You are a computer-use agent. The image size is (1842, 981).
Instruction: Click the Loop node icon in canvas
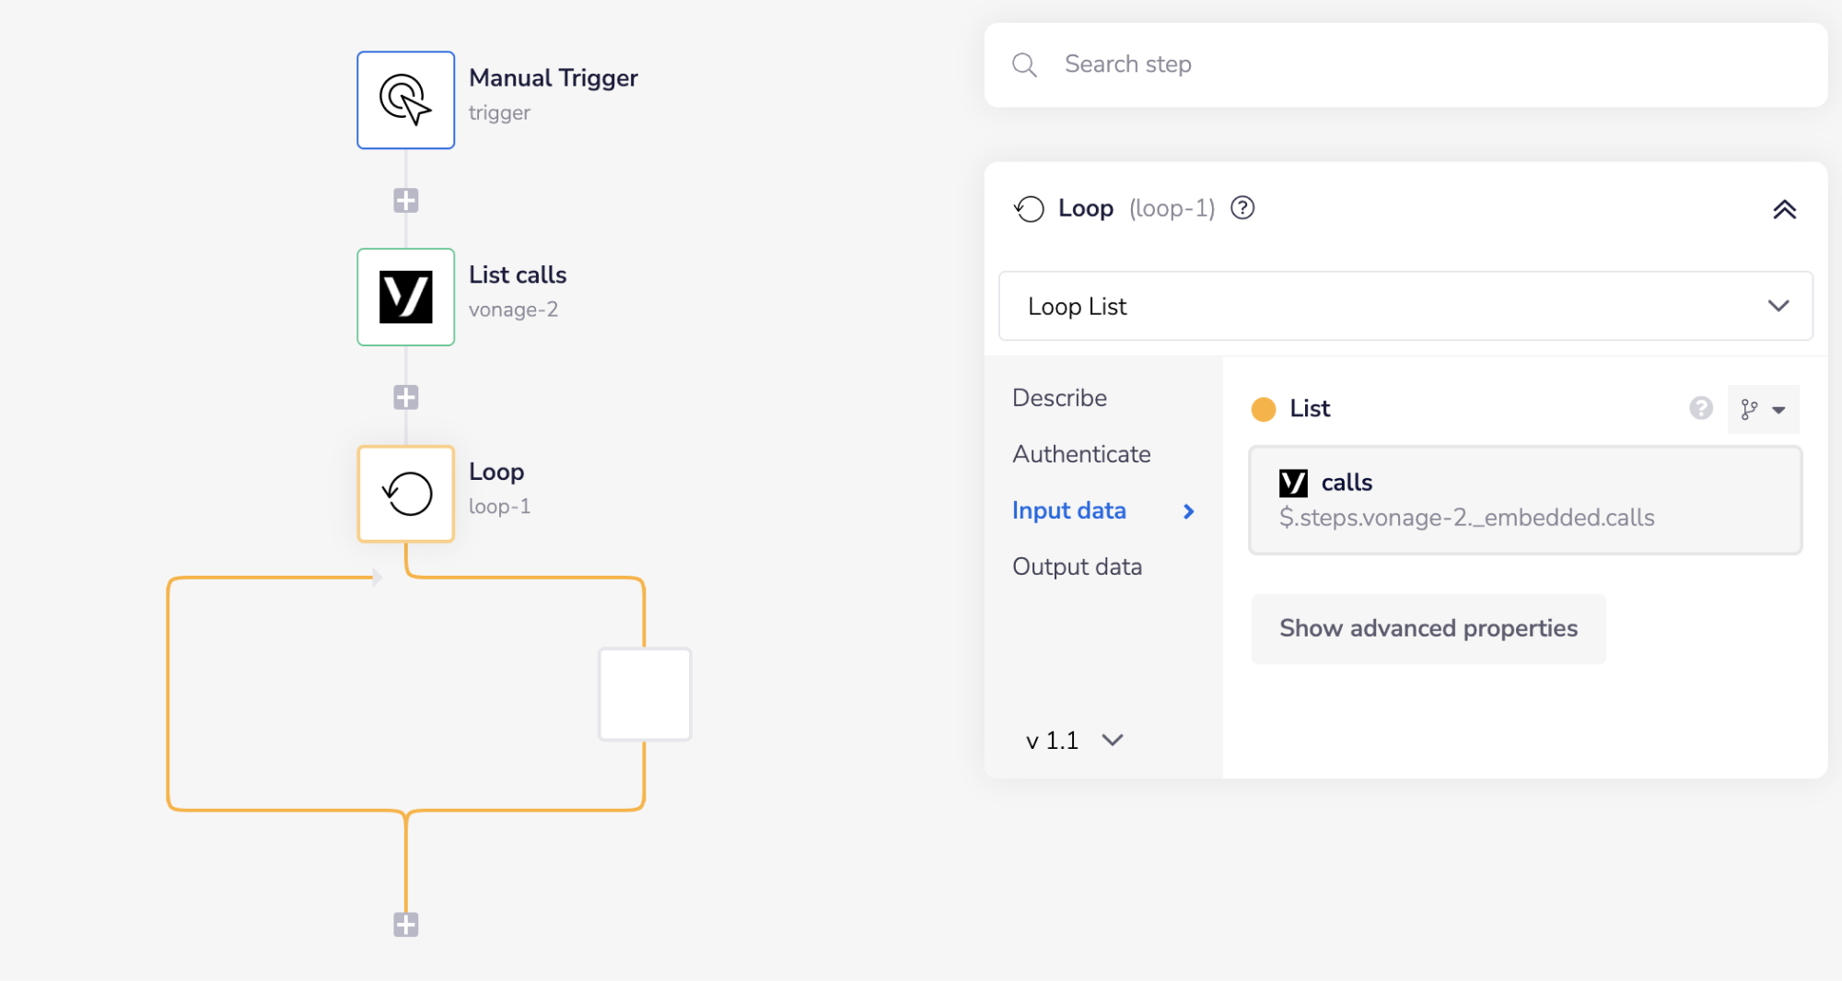point(405,493)
